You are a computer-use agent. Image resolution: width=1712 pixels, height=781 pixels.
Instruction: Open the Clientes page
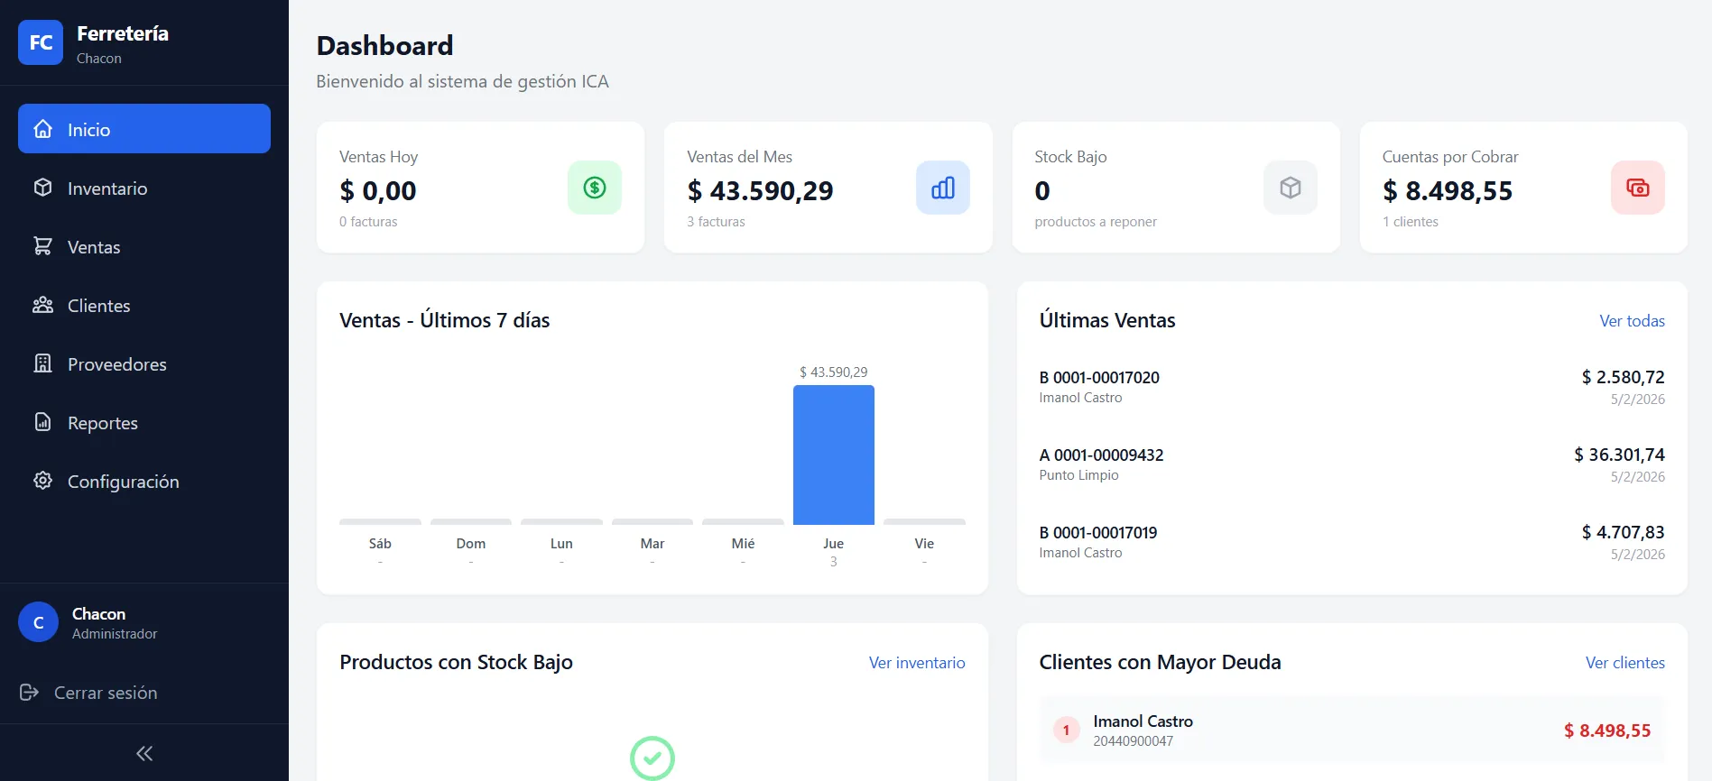(x=98, y=306)
